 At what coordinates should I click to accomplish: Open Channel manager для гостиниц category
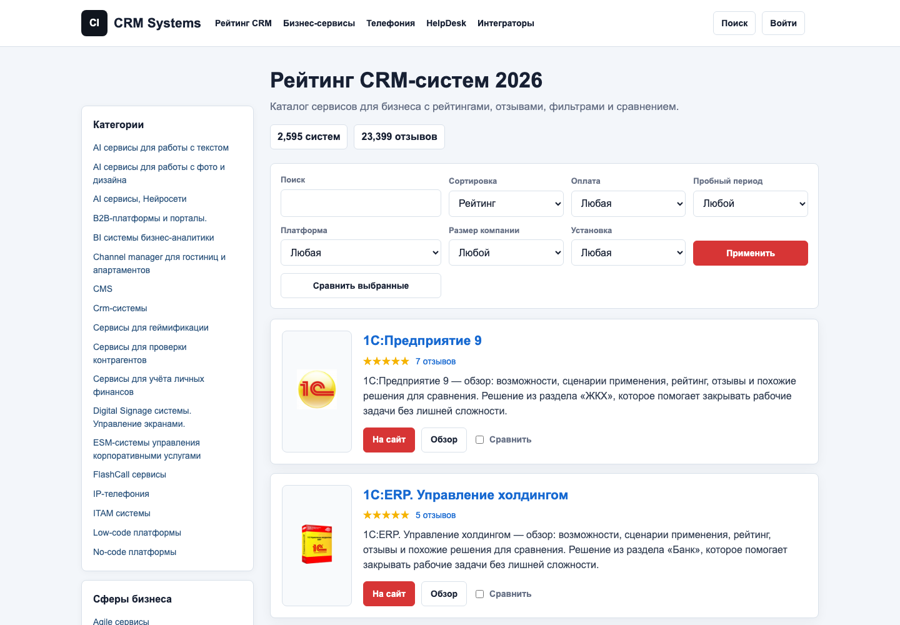pos(159,263)
